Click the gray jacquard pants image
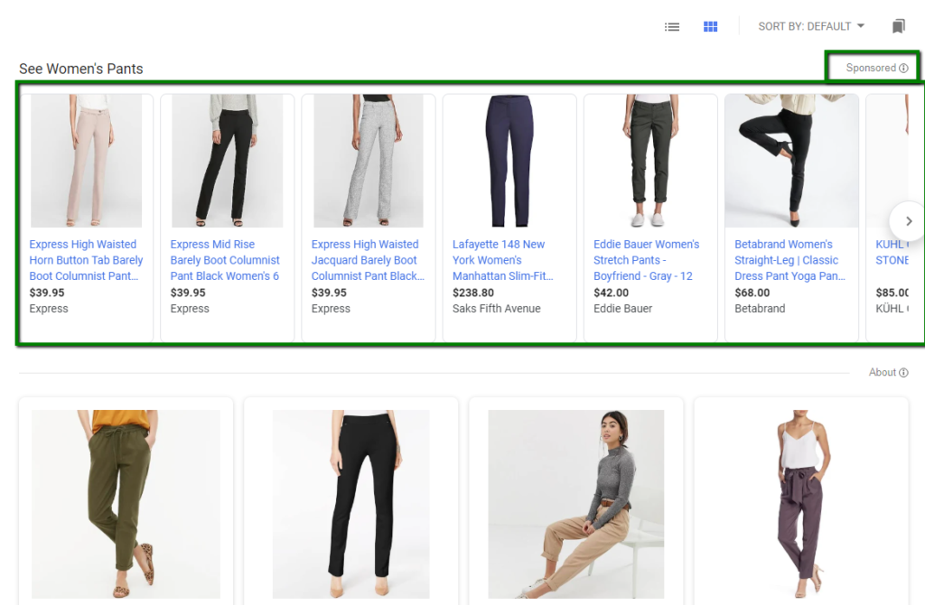The width and height of the screenshot is (925, 605). [369, 161]
